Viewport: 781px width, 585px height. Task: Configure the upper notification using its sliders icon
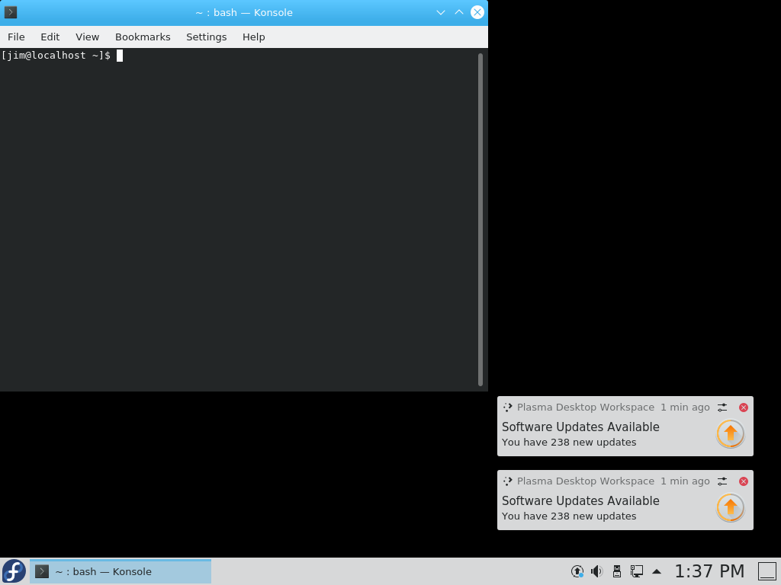tap(722, 408)
